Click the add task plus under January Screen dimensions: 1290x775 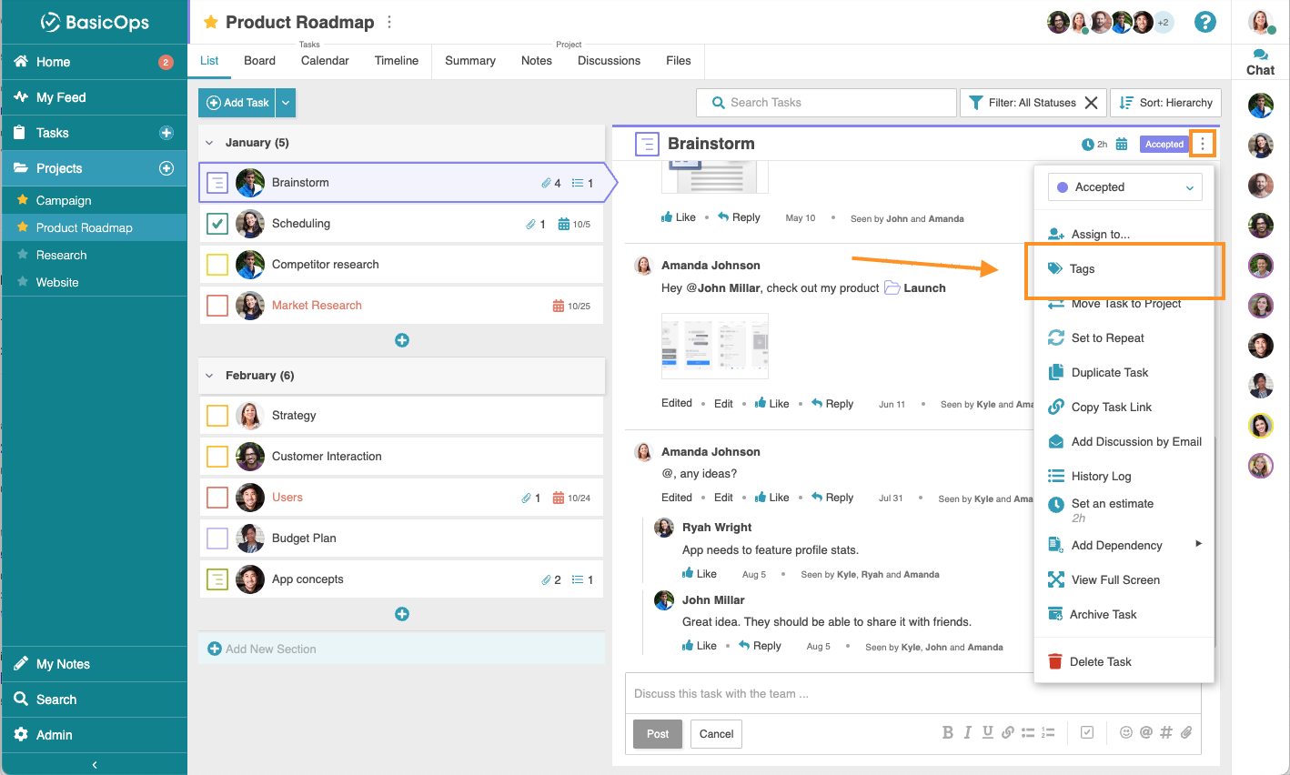tap(402, 340)
